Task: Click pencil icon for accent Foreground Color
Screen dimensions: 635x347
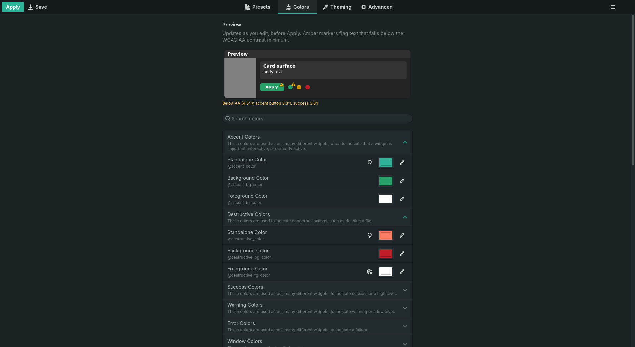Action: (x=402, y=199)
